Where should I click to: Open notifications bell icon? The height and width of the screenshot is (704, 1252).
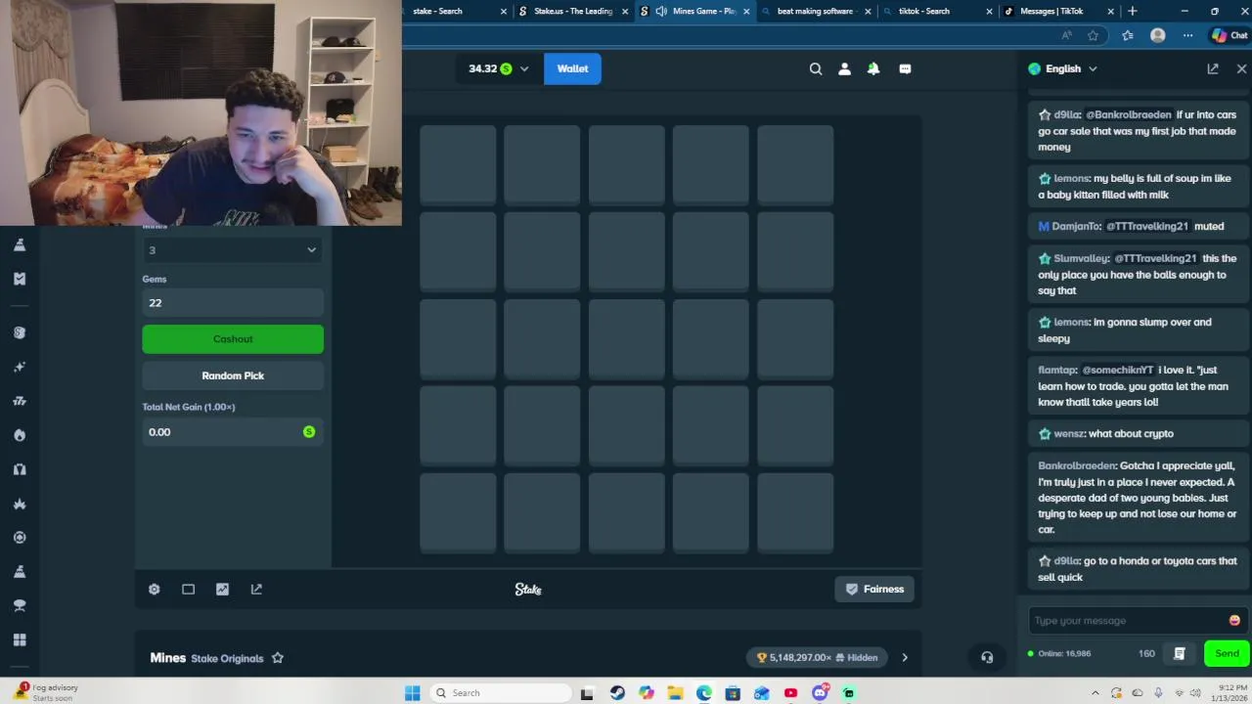[873, 68]
